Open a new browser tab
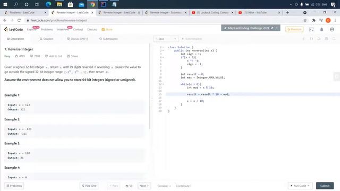The width and height of the screenshot is (340, 191). [x=287, y=13]
